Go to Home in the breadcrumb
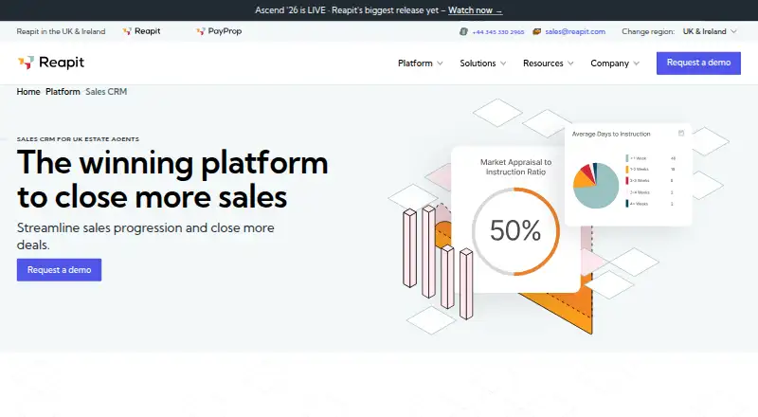The height and width of the screenshot is (417, 758). 28,92
